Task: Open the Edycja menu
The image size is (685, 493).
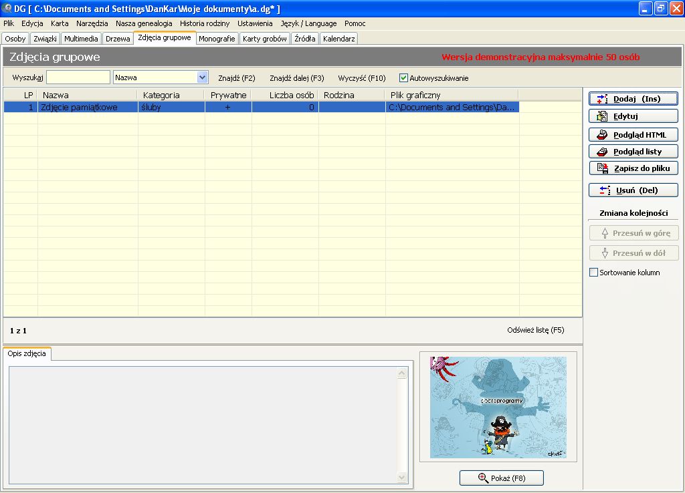Action: [x=32, y=23]
